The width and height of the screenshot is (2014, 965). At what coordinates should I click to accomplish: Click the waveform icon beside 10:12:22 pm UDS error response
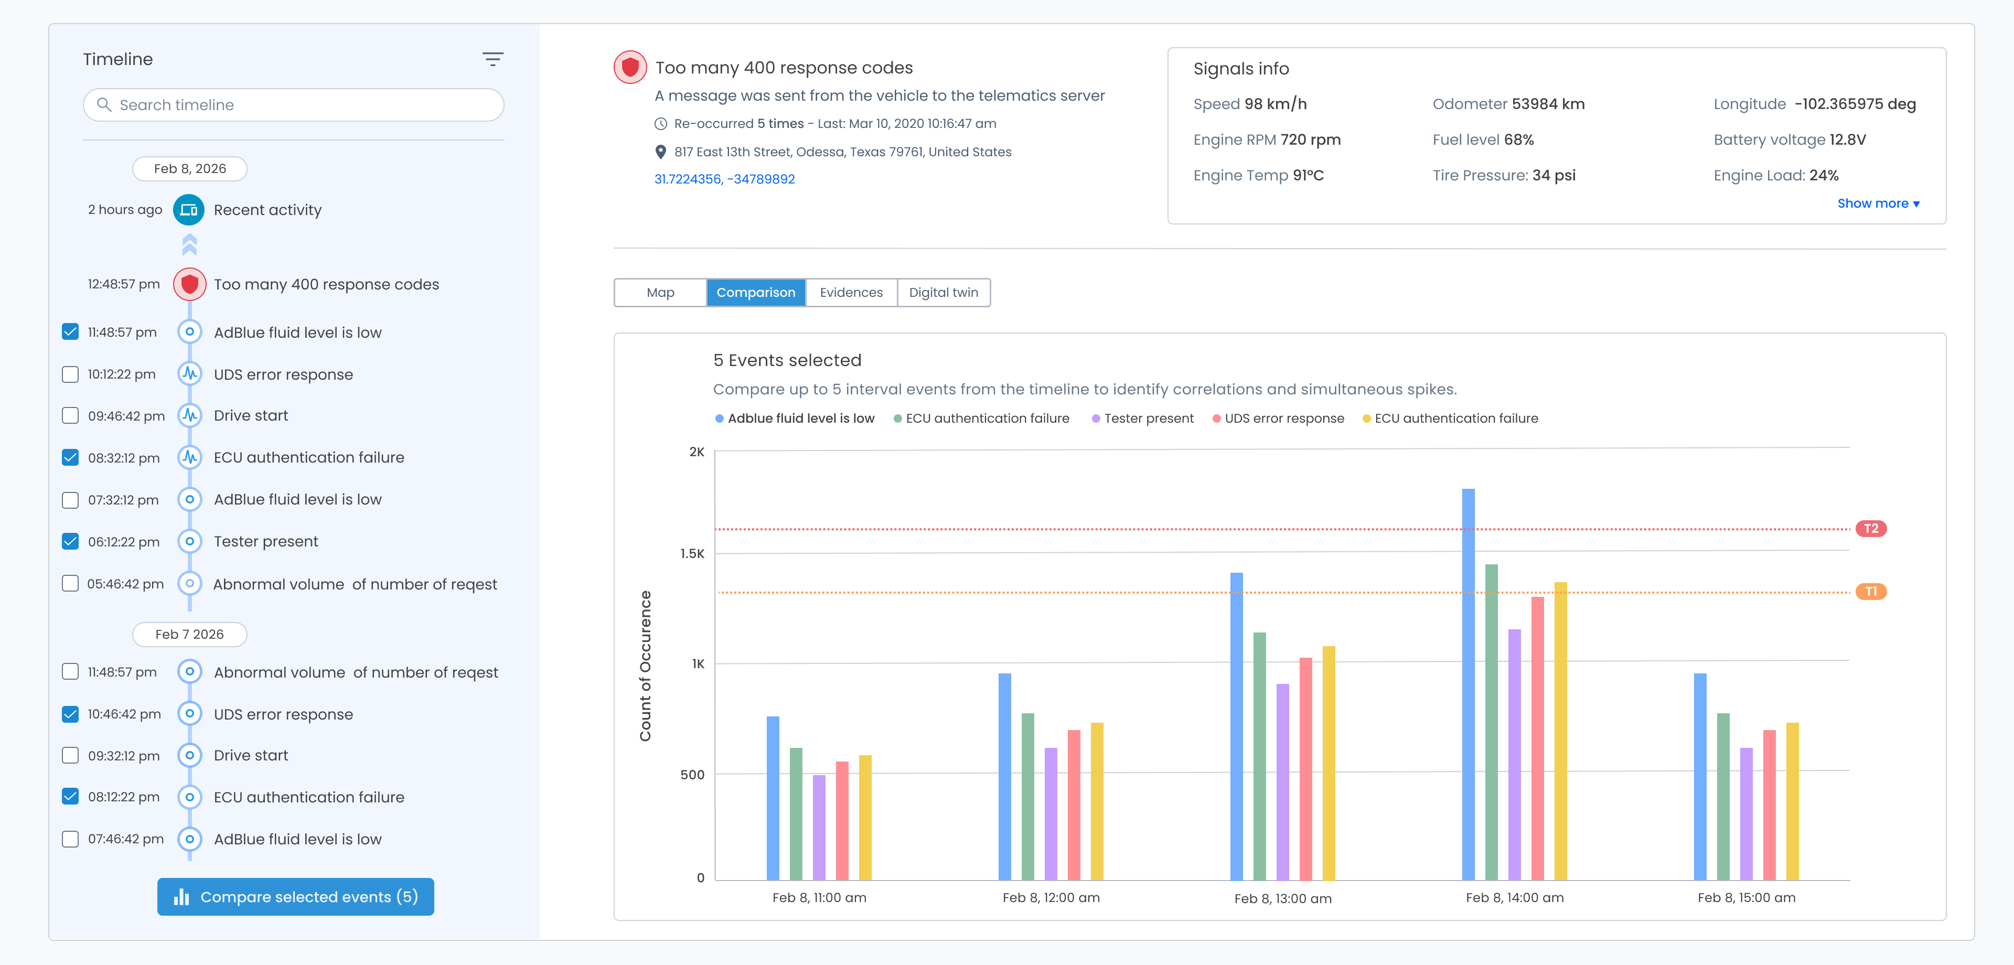[x=189, y=374]
